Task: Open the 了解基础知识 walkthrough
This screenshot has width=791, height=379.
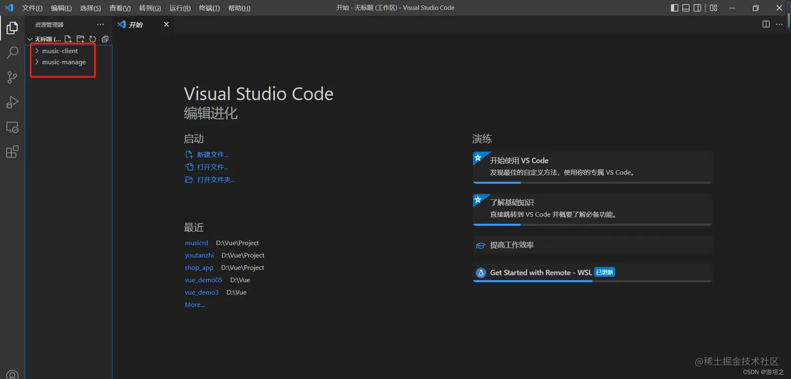Action: [592, 210]
